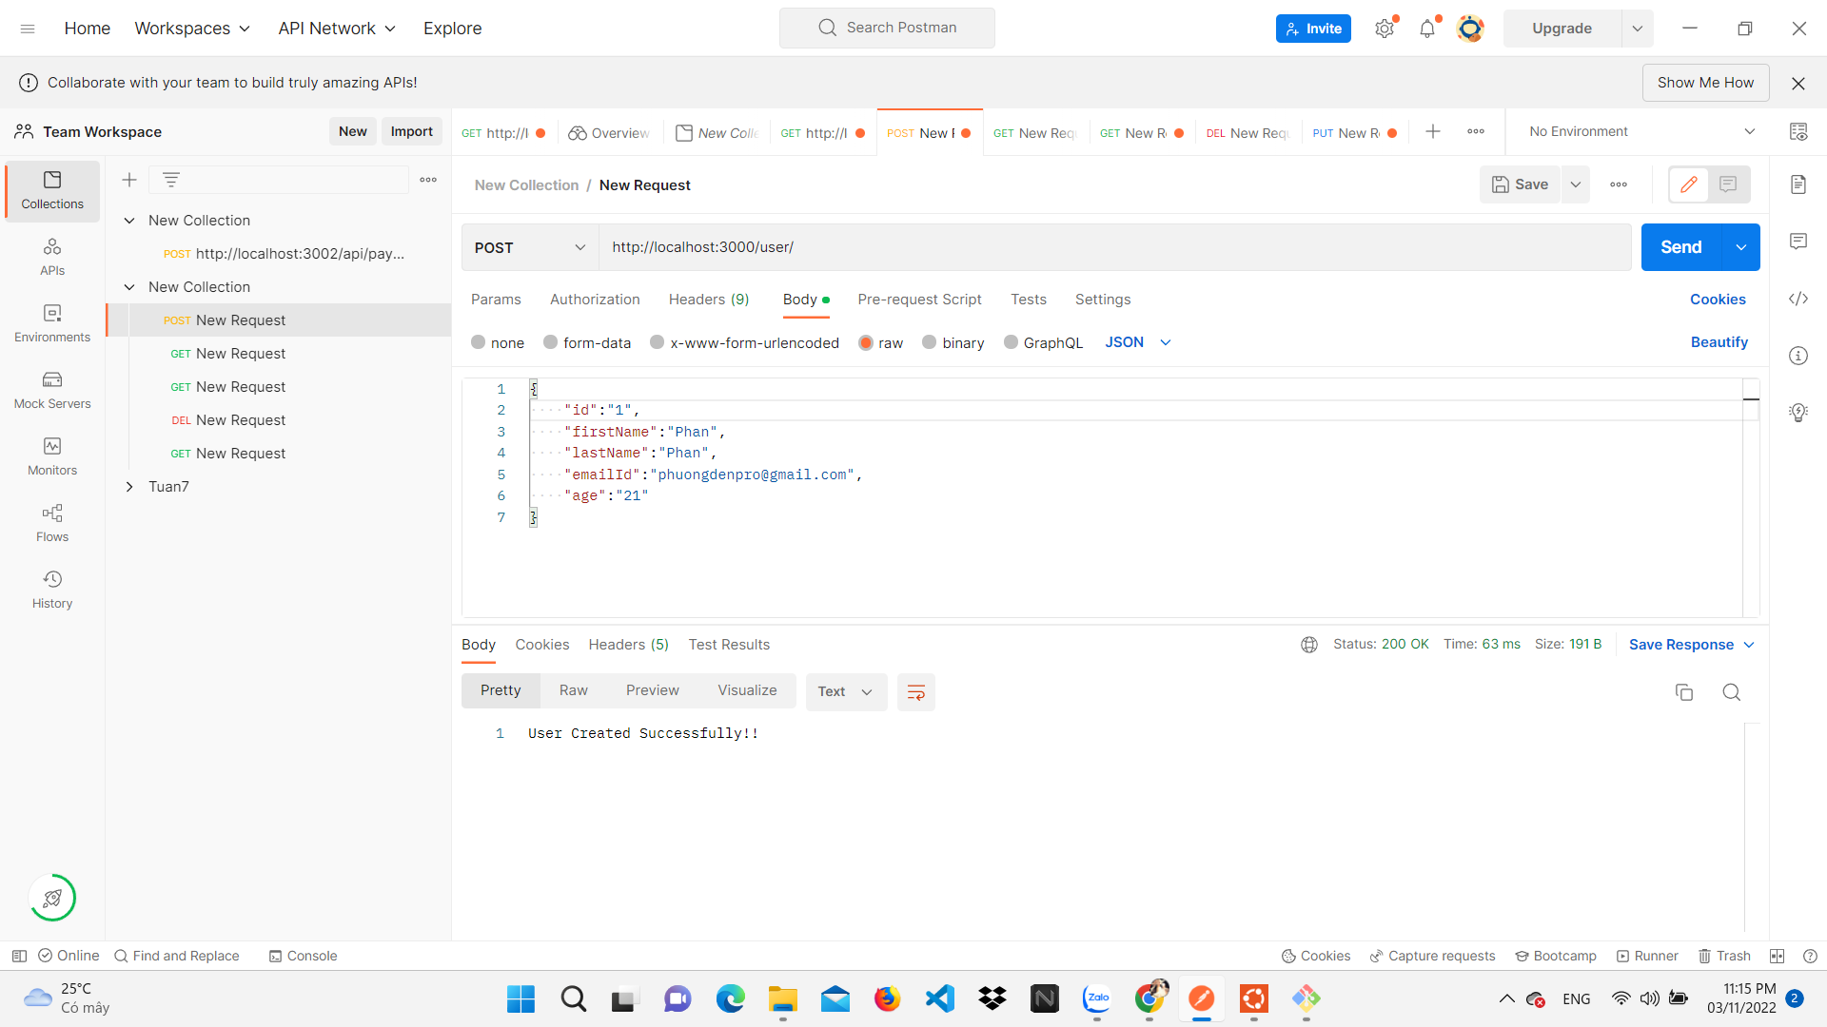Open the Test Results response tab
Viewport: 1827px width, 1027px height.
tap(729, 645)
